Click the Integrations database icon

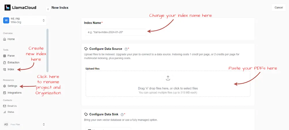point(5,93)
